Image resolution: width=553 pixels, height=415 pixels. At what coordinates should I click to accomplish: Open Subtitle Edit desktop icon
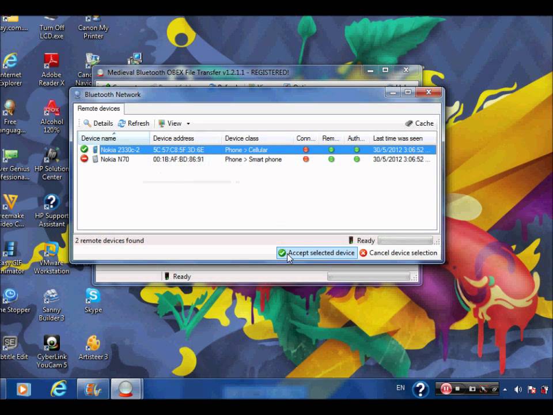point(13,348)
